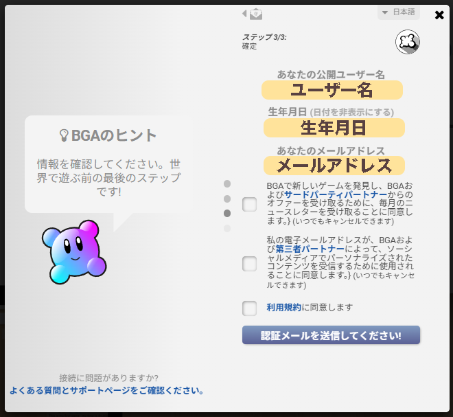Click the round player avatar icon
The image size is (453, 417).
point(407,43)
